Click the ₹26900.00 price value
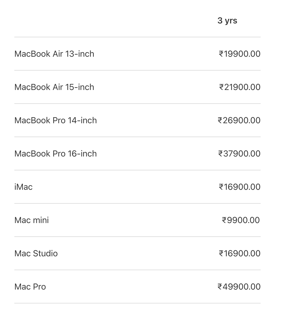The height and width of the screenshot is (312, 284). (239, 120)
